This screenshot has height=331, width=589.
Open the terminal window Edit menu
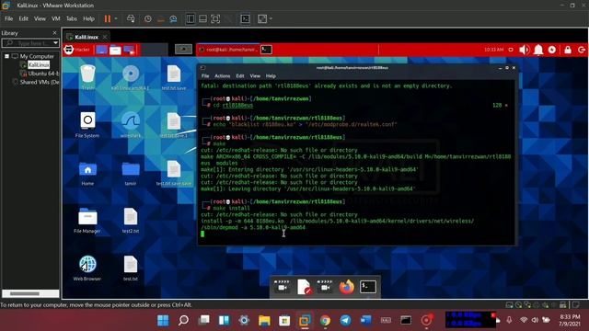pyautogui.click(x=240, y=76)
